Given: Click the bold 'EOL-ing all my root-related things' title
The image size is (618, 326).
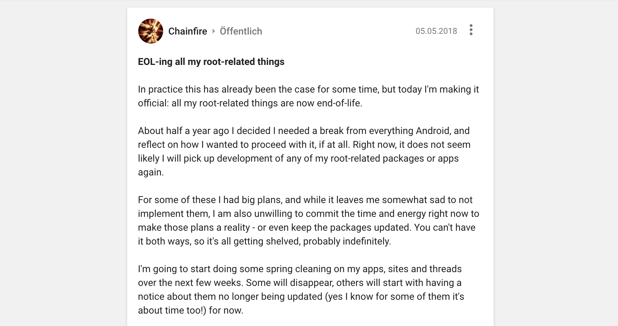Looking at the screenshot, I should click(x=211, y=62).
